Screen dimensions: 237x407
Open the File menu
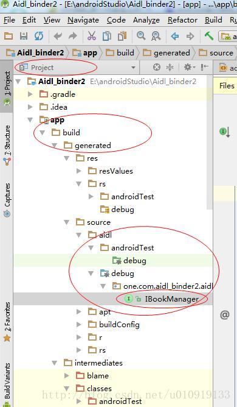tap(9, 20)
